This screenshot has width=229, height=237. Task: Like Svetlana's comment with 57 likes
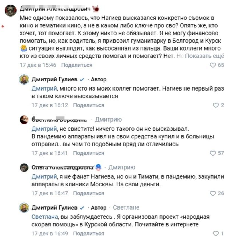[213, 153]
